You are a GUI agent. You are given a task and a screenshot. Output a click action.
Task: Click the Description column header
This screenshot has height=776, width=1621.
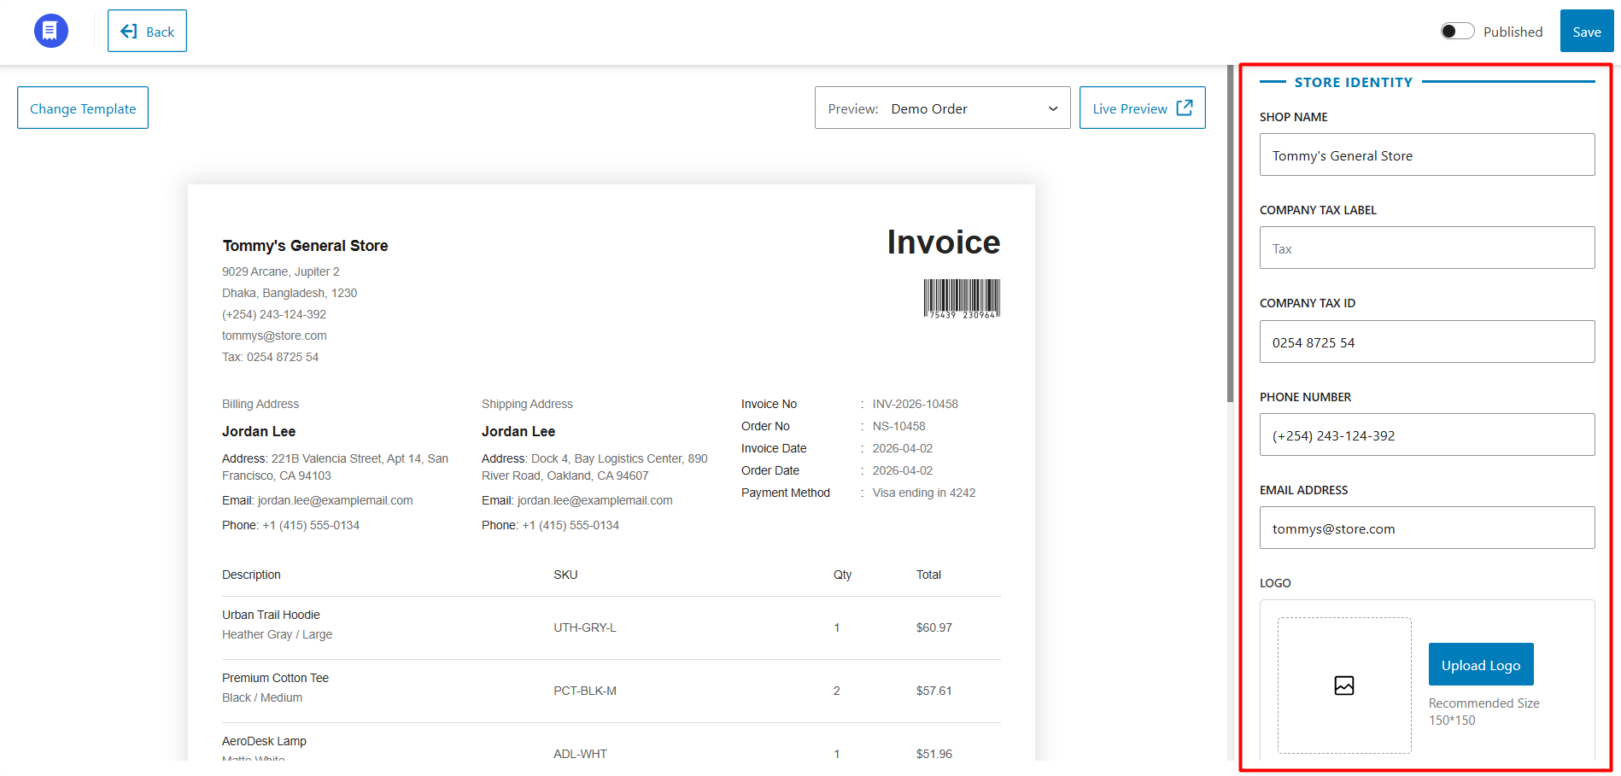point(251,575)
